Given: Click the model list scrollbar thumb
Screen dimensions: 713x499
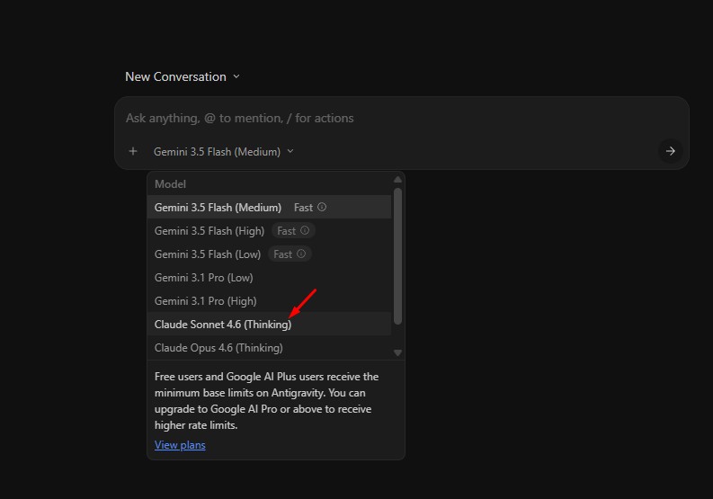Looking at the screenshot, I should (x=397, y=256).
